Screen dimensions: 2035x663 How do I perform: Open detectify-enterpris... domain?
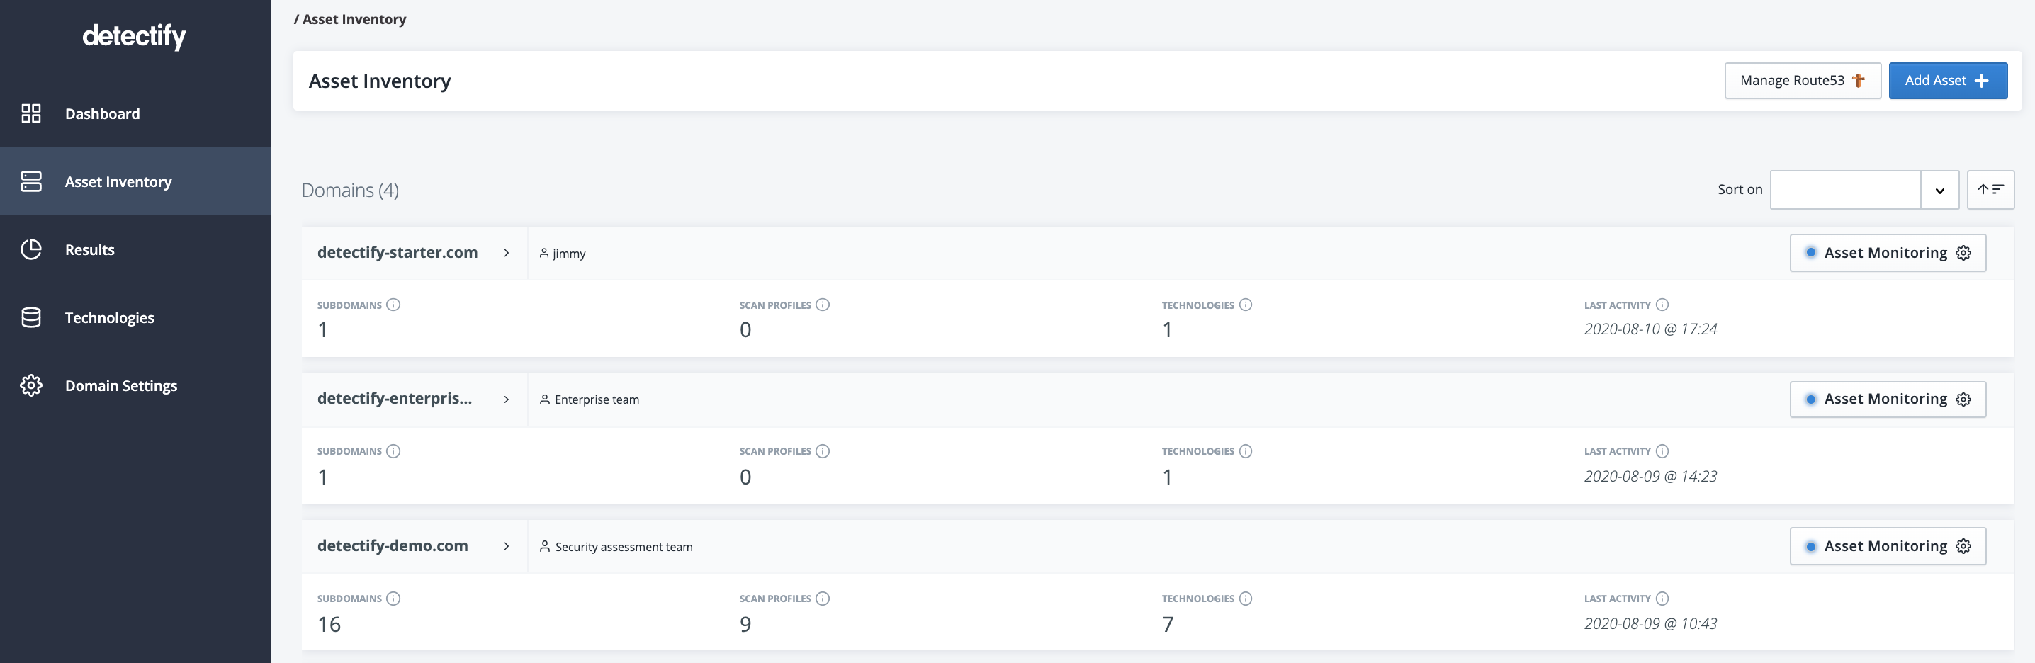point(394,399)
